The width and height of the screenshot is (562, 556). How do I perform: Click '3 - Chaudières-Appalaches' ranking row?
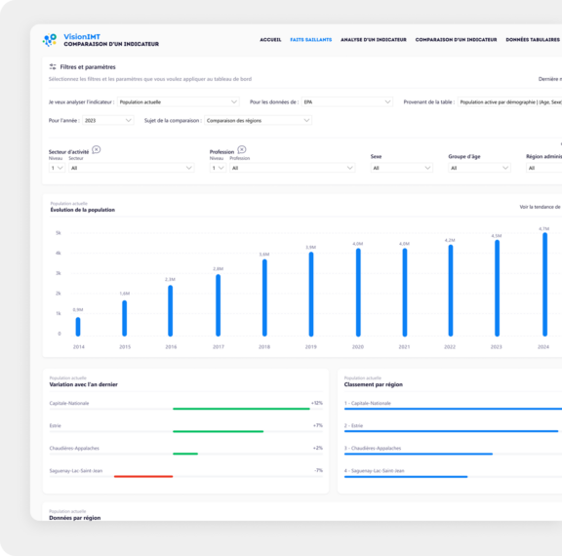coord(453,451)
